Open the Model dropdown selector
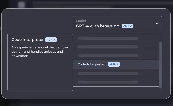This screenshot has width=173, height=106. [117, 24]
